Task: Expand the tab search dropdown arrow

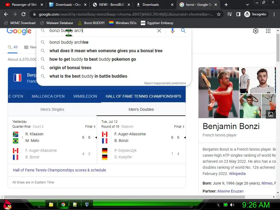Action: [247, 5]
